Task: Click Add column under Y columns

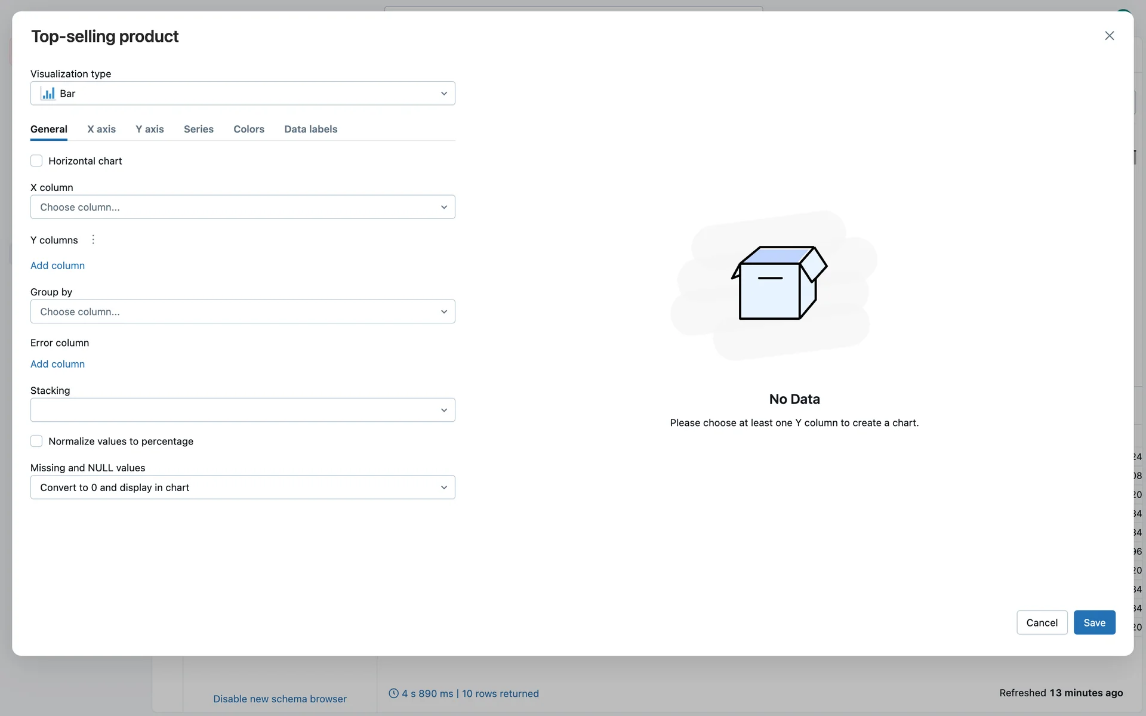Action: (x=57, y=266)
